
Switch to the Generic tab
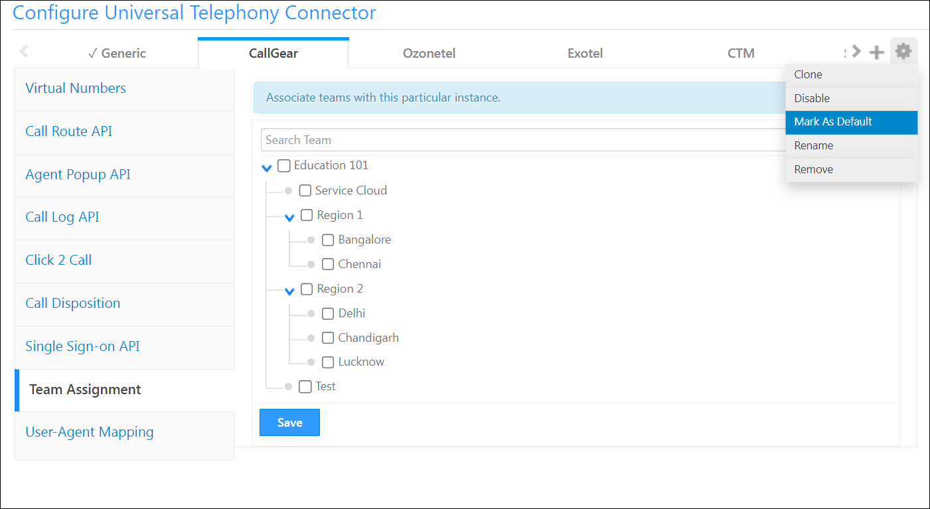pyautogui.click(x=117, y=53)
